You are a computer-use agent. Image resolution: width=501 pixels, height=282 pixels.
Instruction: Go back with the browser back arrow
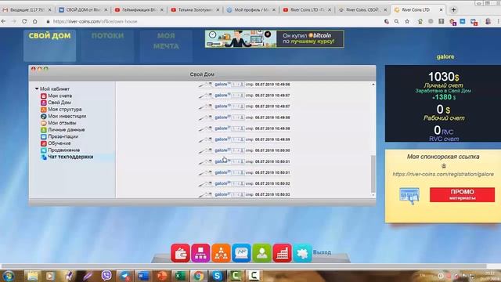tap(3, 21)
